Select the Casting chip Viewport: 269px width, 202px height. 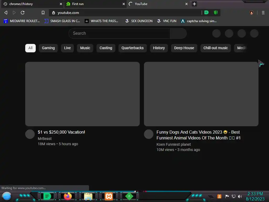(106, 48)
